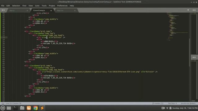Viewport: 198px width, 111px height.
Task: Click the screen recorder camera tray icon
Action: [163, 108]
